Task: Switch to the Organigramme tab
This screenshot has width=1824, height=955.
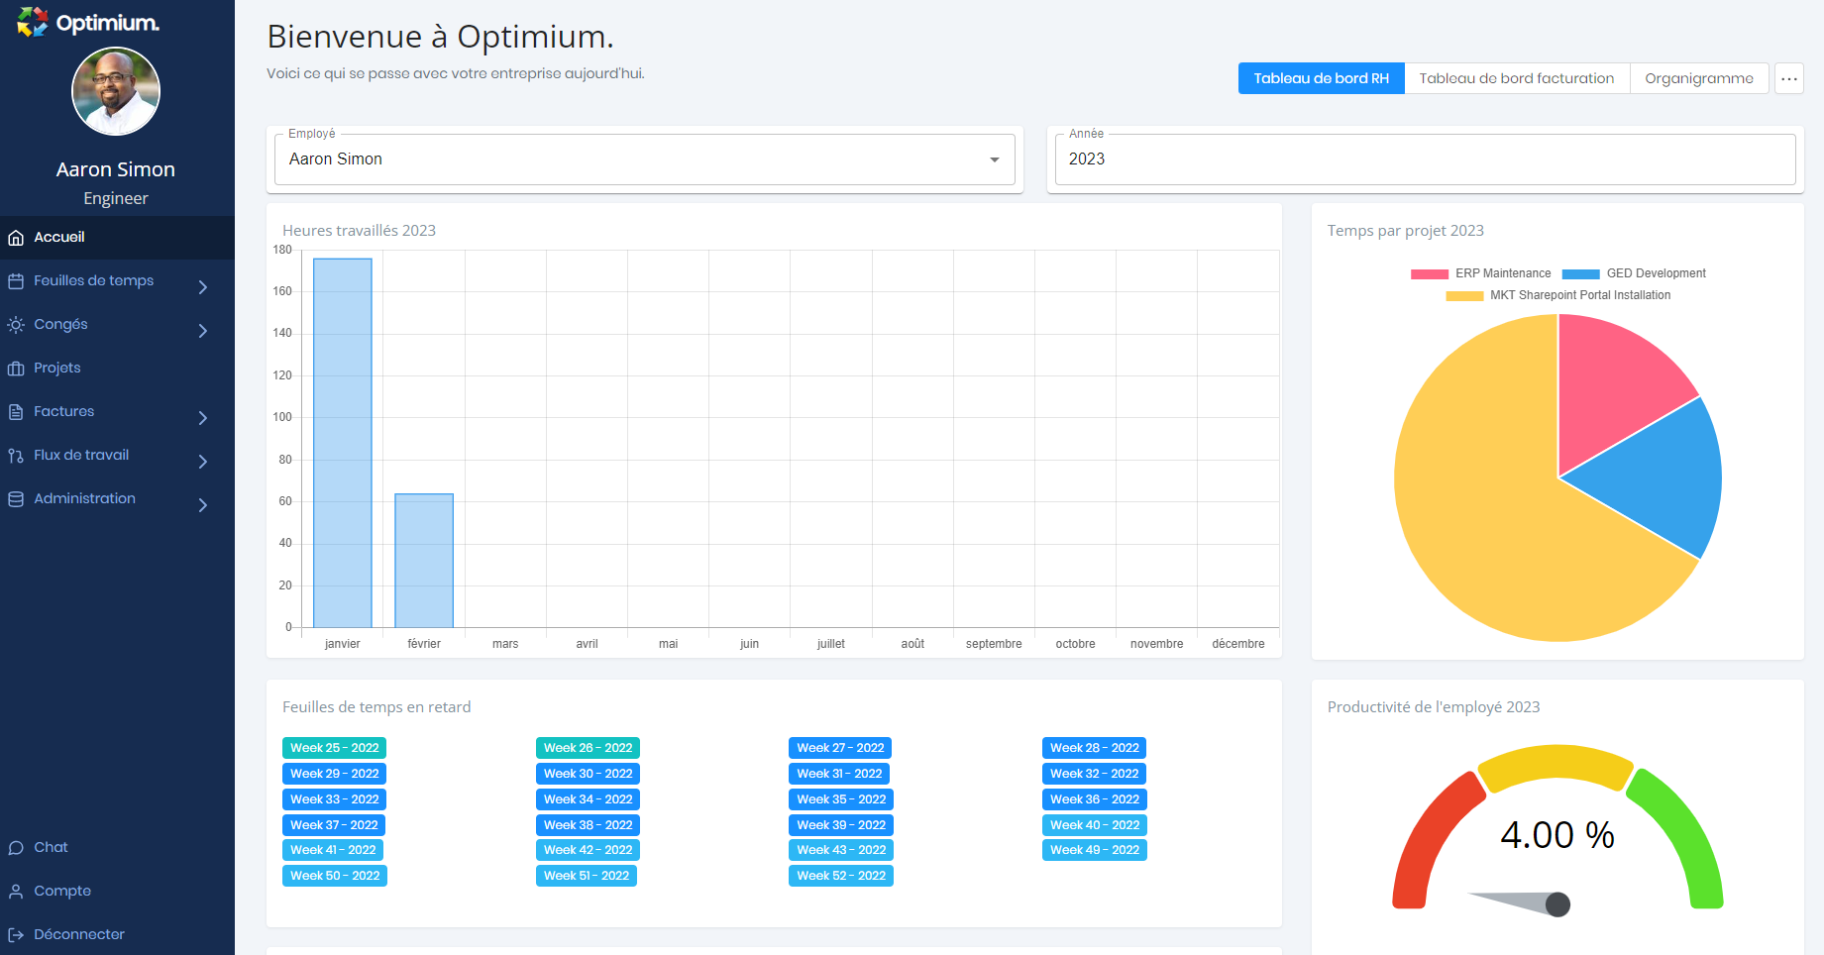Action: pyautogui.click(x=1698, y=78)
